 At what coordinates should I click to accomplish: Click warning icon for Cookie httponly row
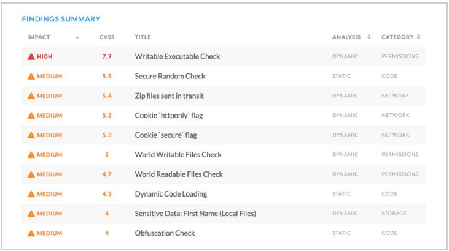(x=31, y=115)
